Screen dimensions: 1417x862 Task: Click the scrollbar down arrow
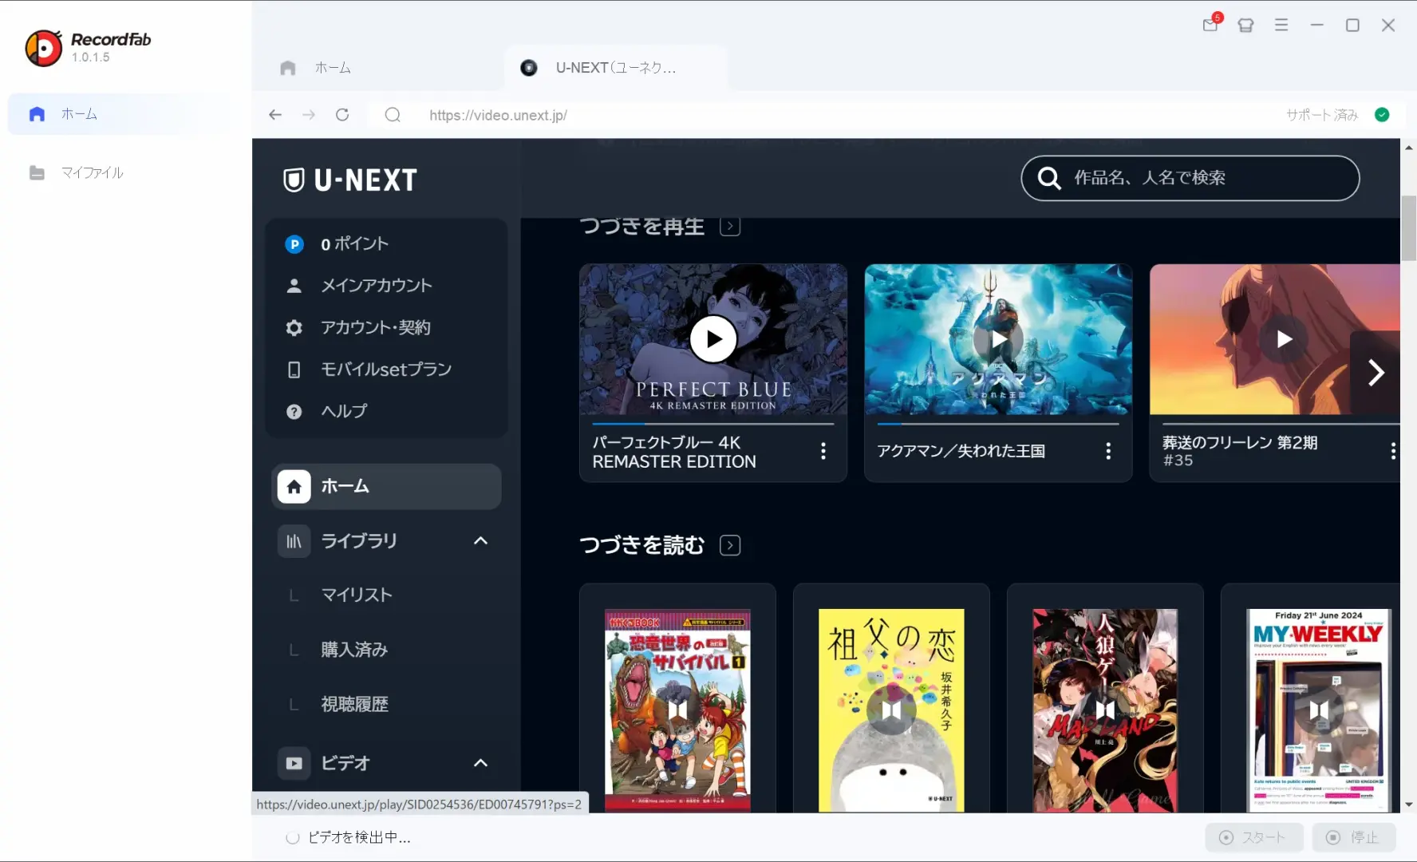(1409, 805)
